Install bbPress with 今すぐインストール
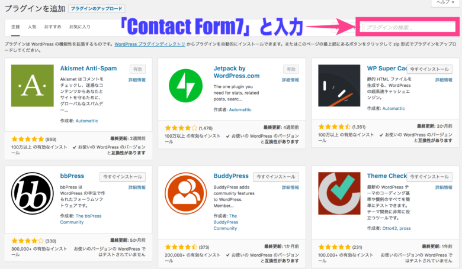 [x=123, y=177]
